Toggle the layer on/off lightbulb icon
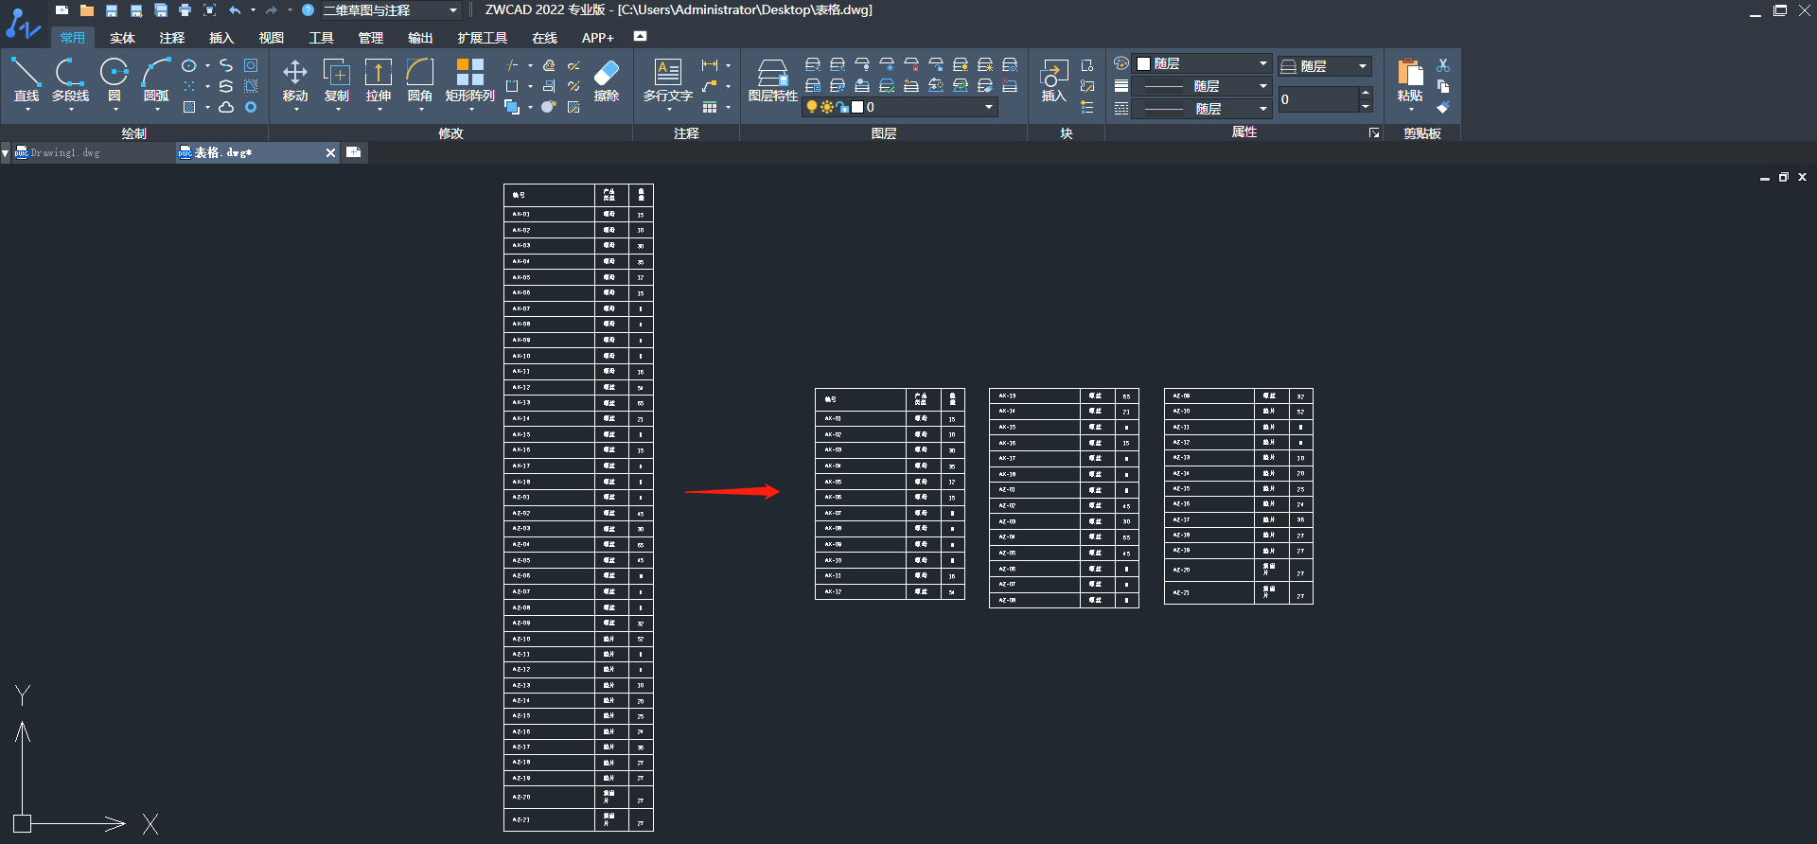 pos(812,107)
